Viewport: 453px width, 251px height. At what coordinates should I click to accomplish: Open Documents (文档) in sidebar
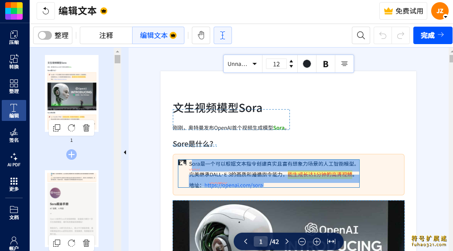[x=14, y=213]
